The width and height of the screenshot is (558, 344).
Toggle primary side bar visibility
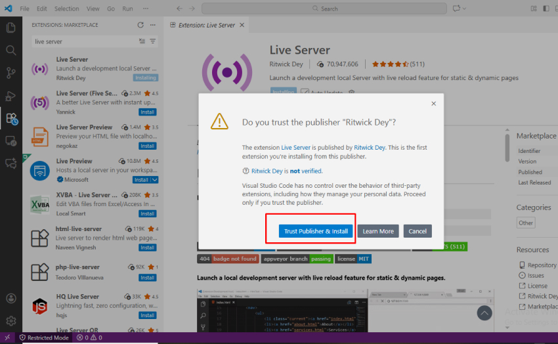546,9
